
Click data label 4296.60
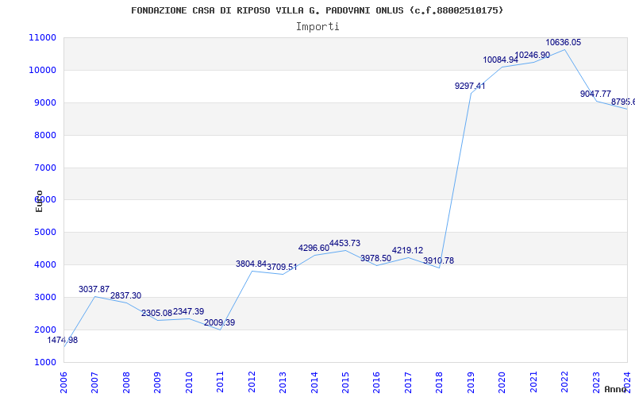pyautogui.click(x=314, y=248)
